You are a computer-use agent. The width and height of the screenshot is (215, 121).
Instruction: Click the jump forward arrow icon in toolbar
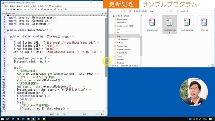coord(28,9)
